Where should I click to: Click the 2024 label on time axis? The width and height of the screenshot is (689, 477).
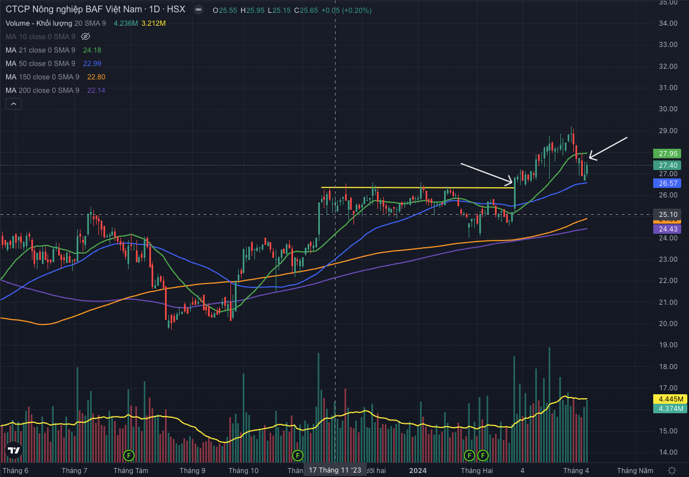pyautogui.click(x=418, y=471)
